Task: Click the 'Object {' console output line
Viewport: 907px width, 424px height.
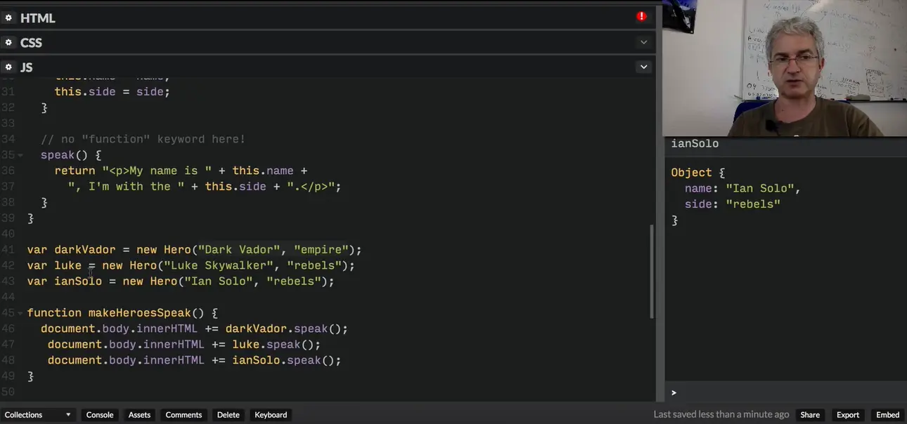Action: click(697, 173)
